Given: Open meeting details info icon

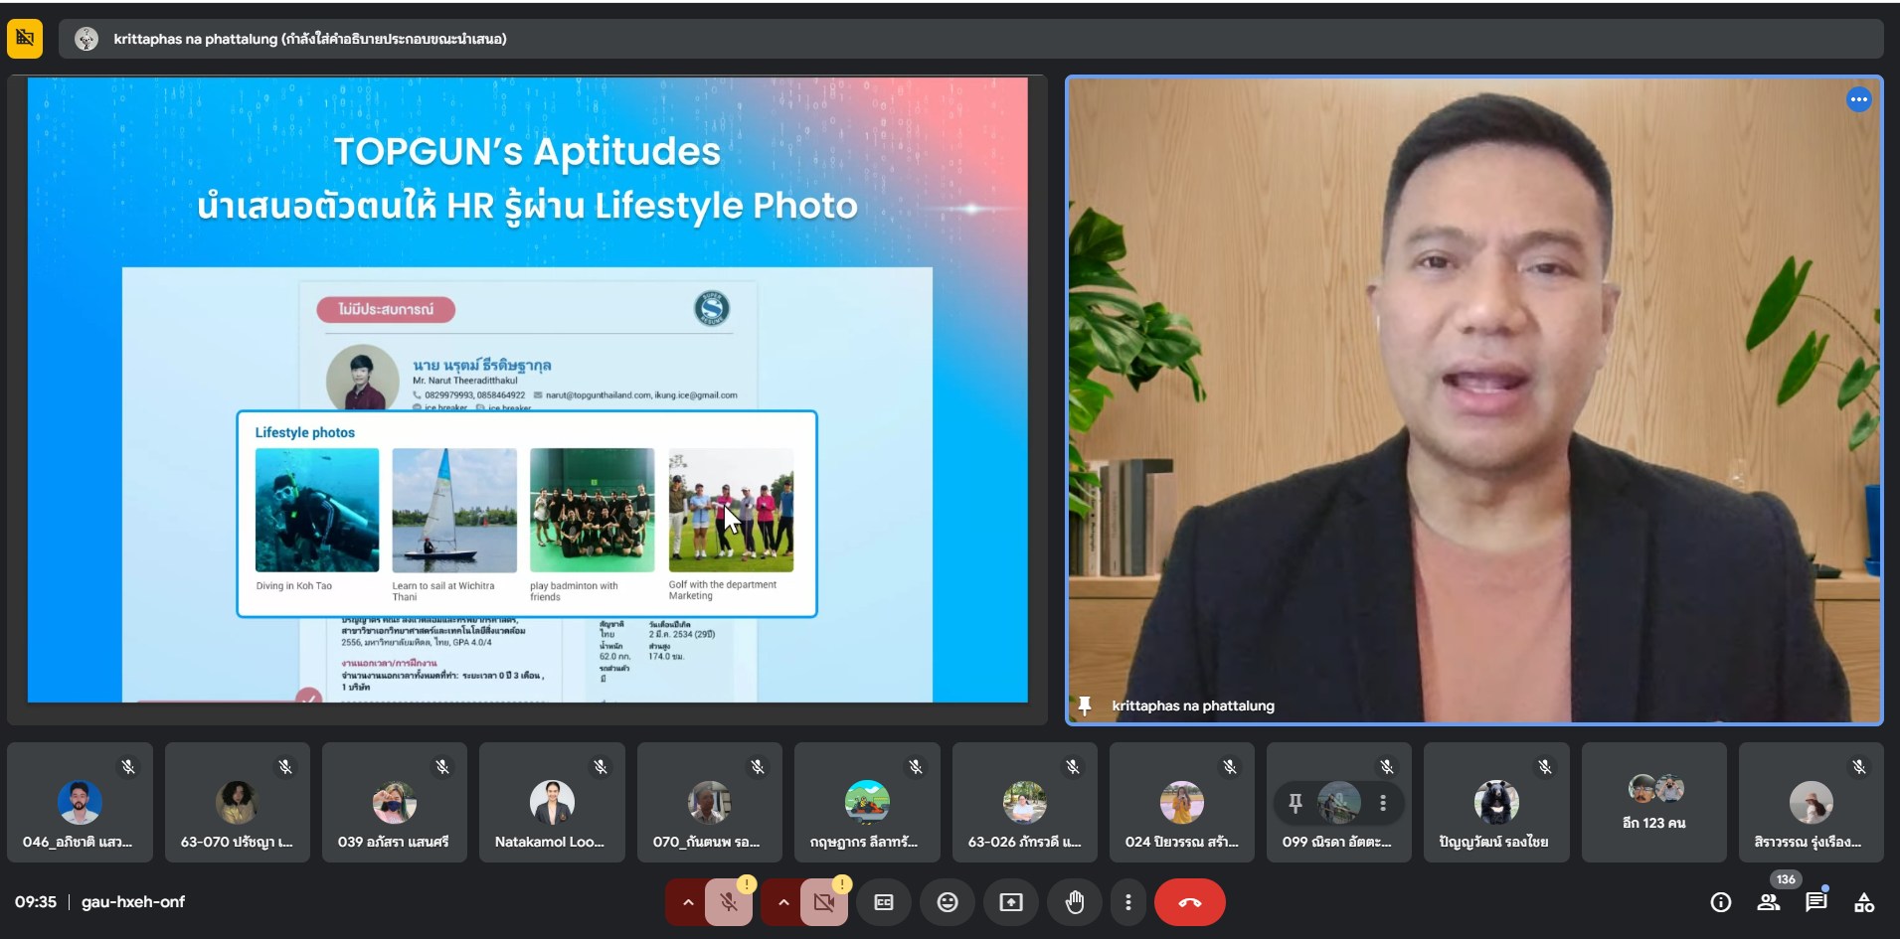Looking at the screenshot, I should [1720, 902].
